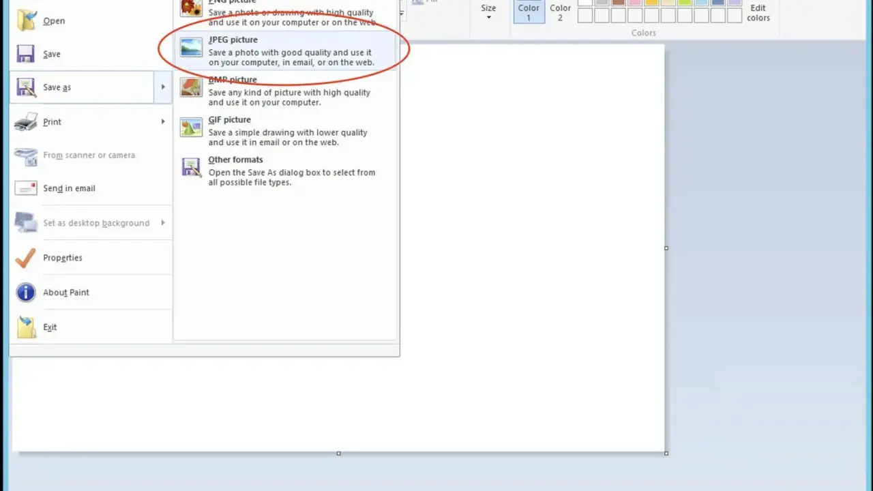Click the GIF picture icon

click(191, 128)
